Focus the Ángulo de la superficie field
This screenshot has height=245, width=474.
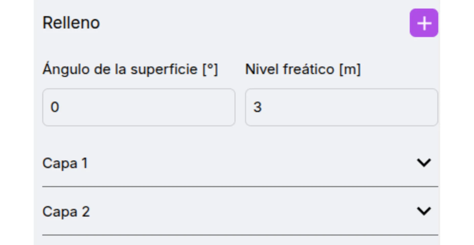[139, 107]
